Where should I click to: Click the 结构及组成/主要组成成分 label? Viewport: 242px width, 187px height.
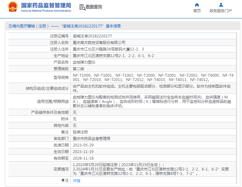[x=47, y=88]
